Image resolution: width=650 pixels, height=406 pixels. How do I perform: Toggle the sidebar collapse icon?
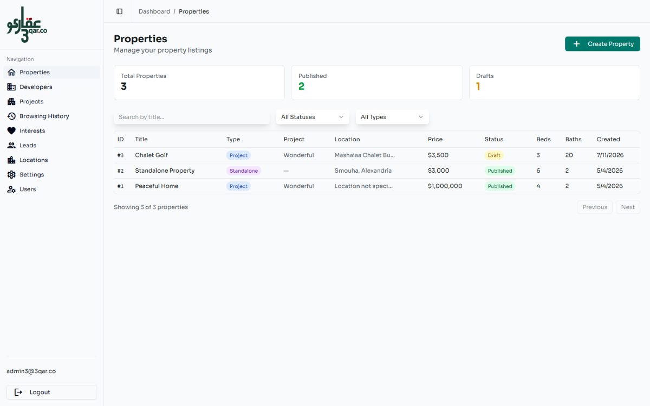tap(119, 11)
